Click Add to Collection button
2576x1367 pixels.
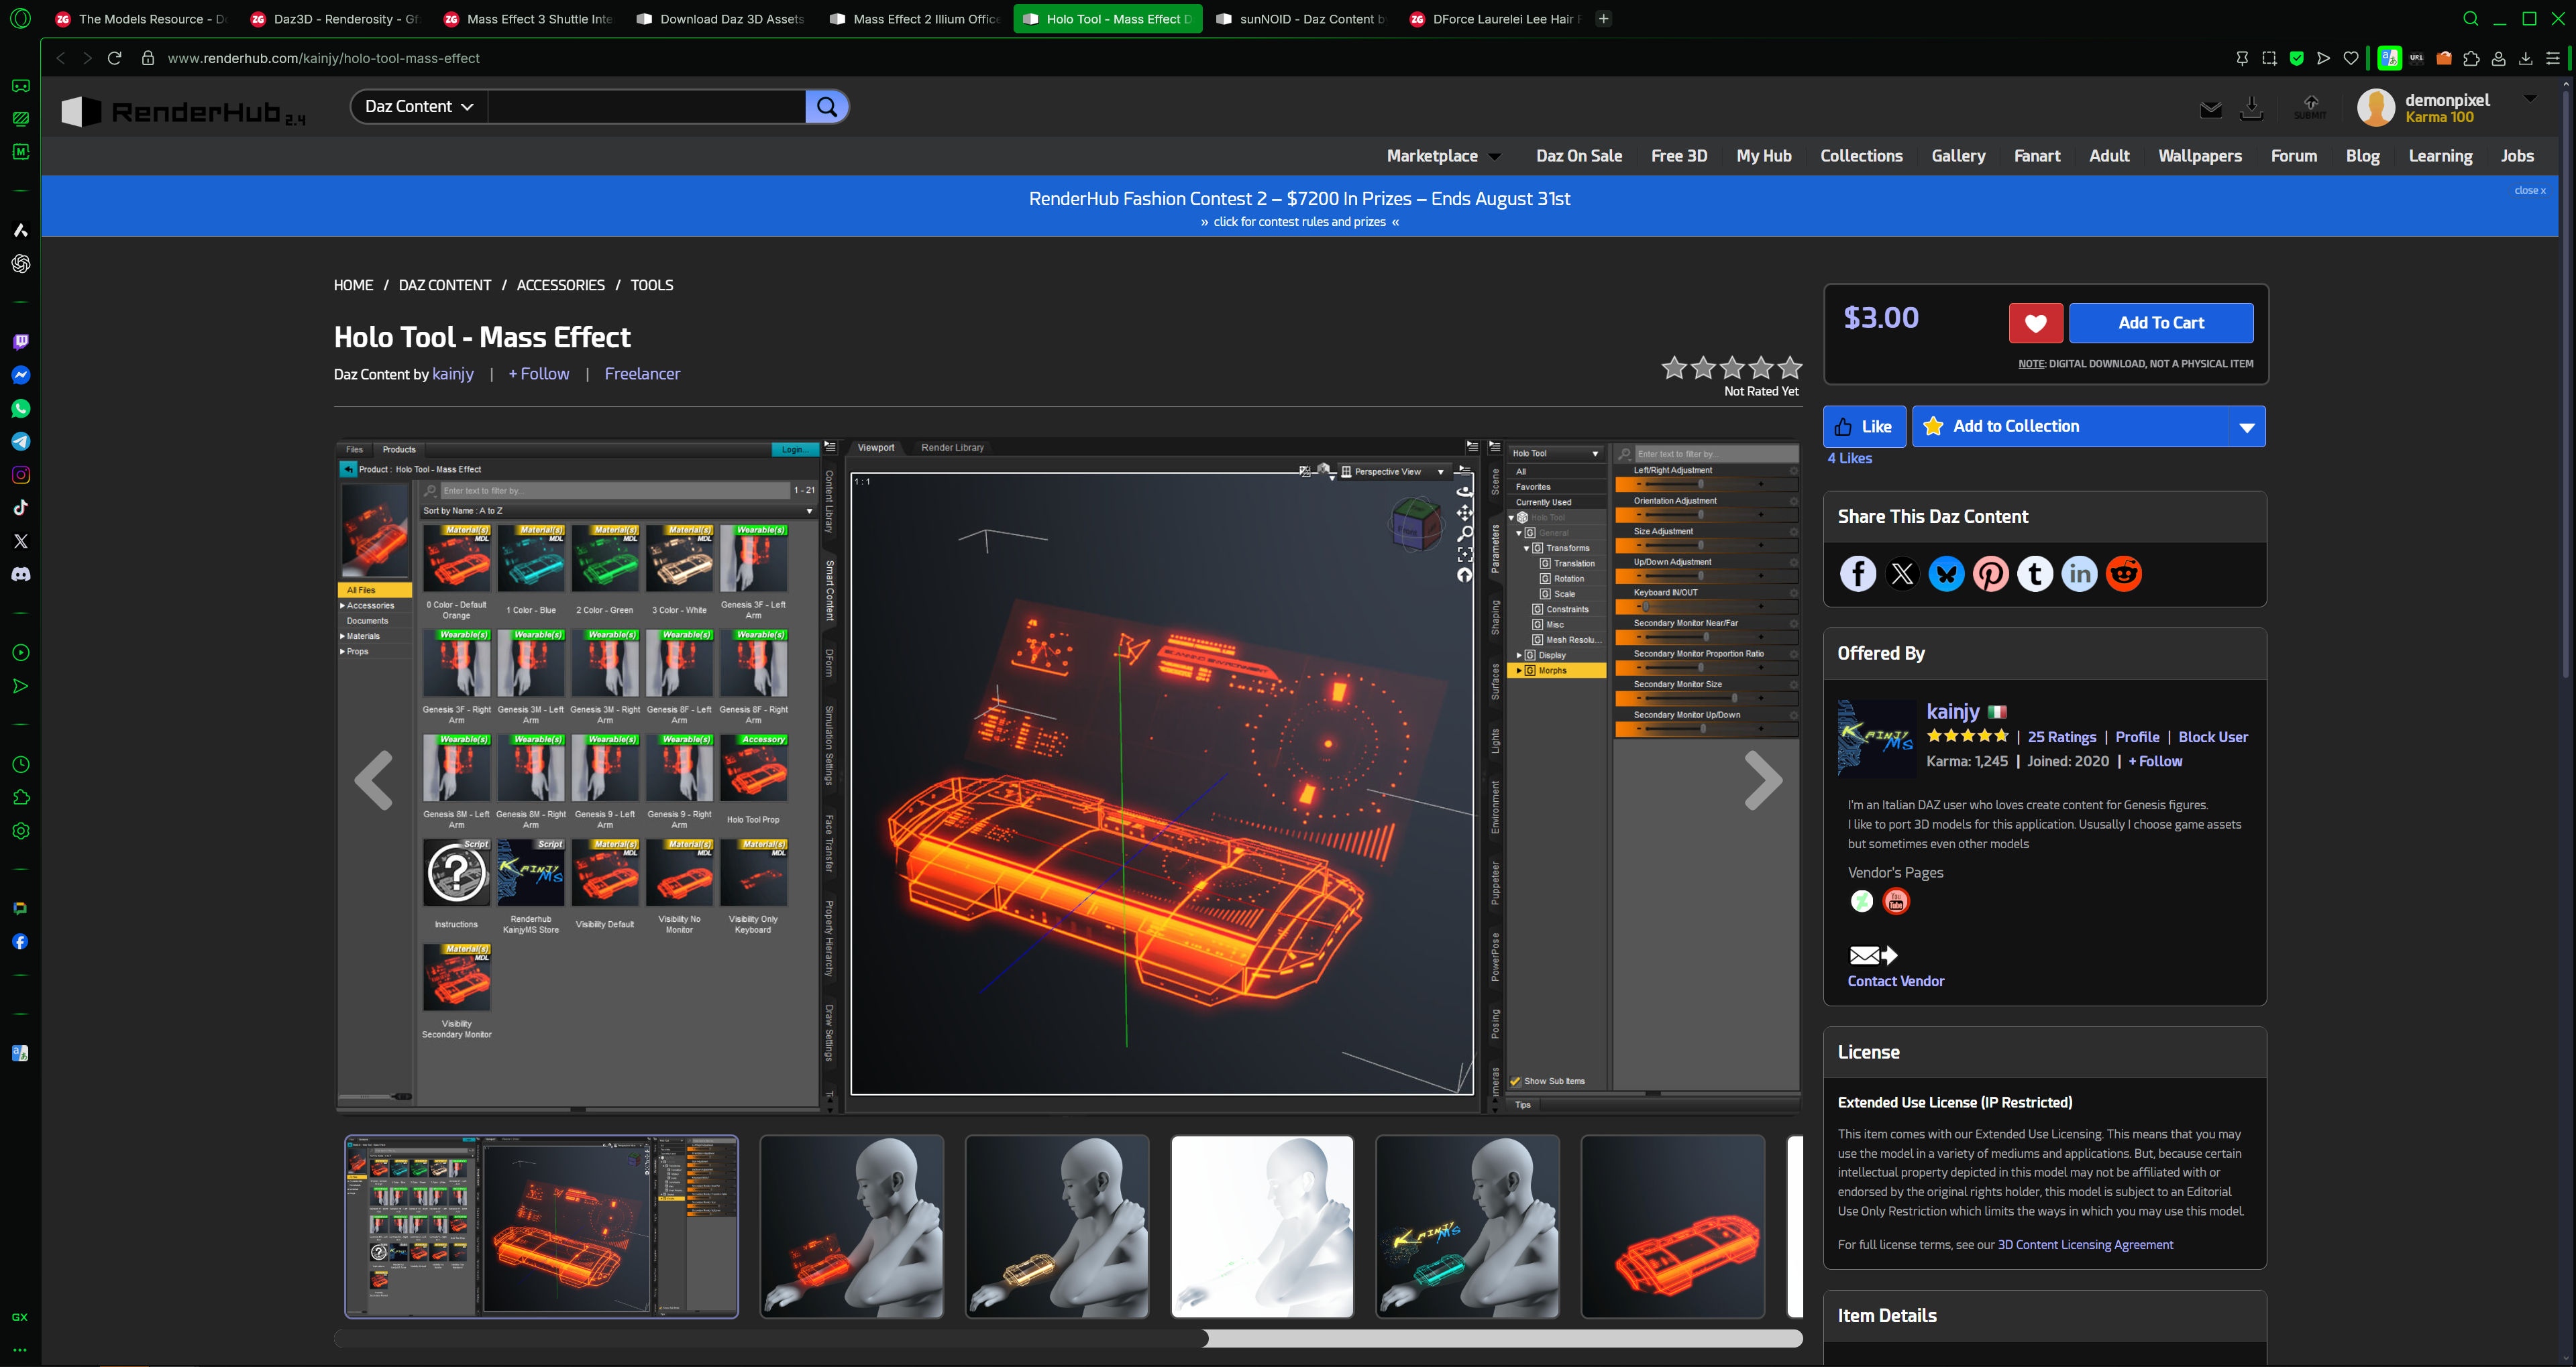click(2070, 426)
